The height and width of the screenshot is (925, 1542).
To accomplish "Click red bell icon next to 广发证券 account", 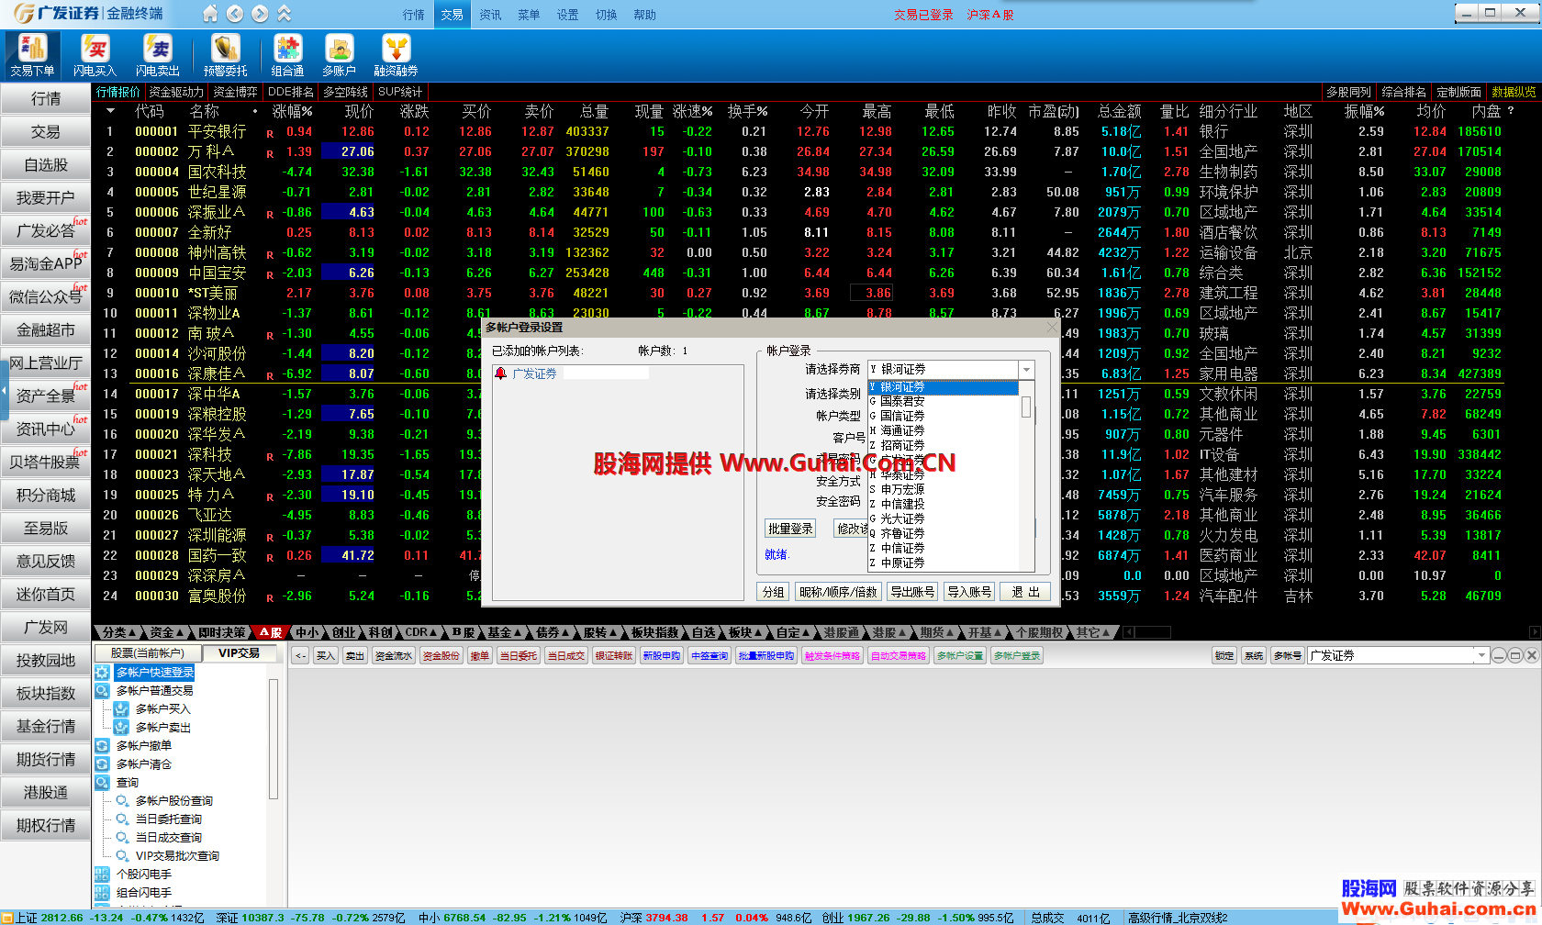I will click(500, 373).
